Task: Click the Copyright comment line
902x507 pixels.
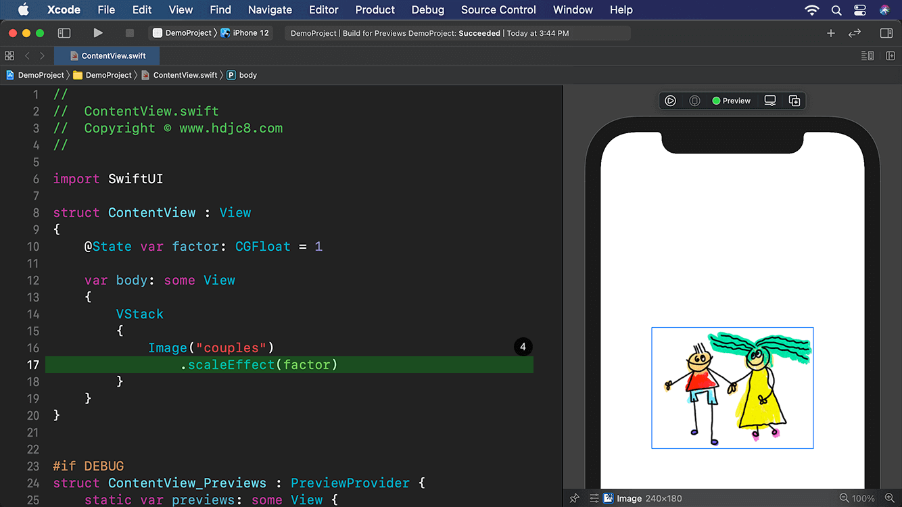Action: click(168, 128)
